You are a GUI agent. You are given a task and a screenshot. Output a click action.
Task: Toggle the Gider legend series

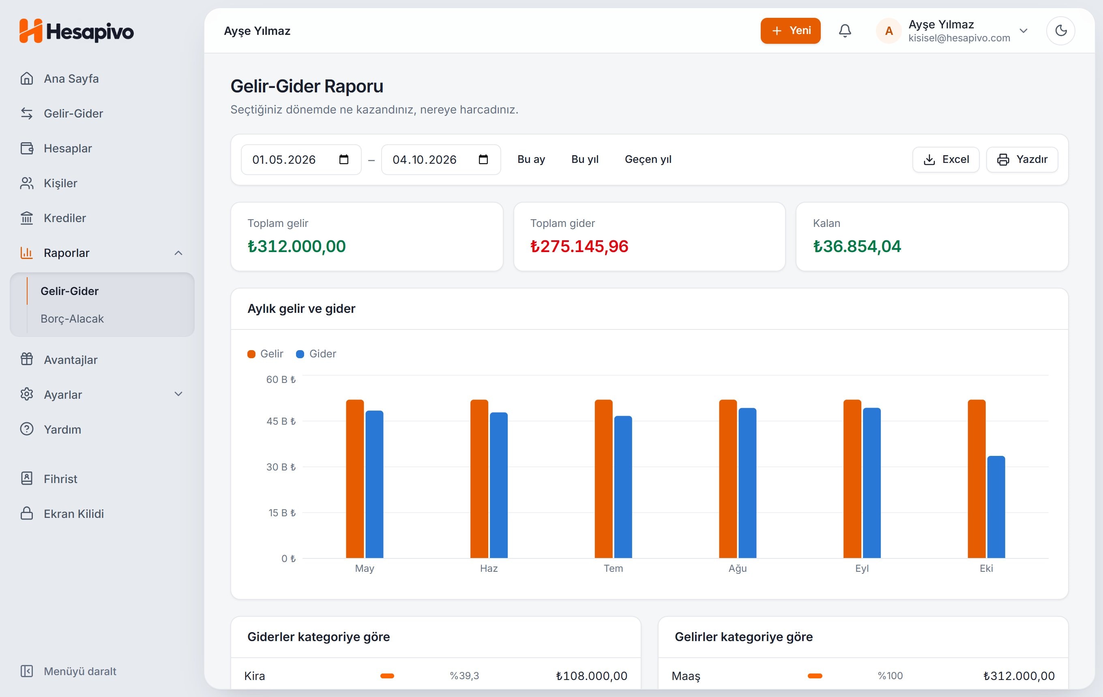pos(316,354)
